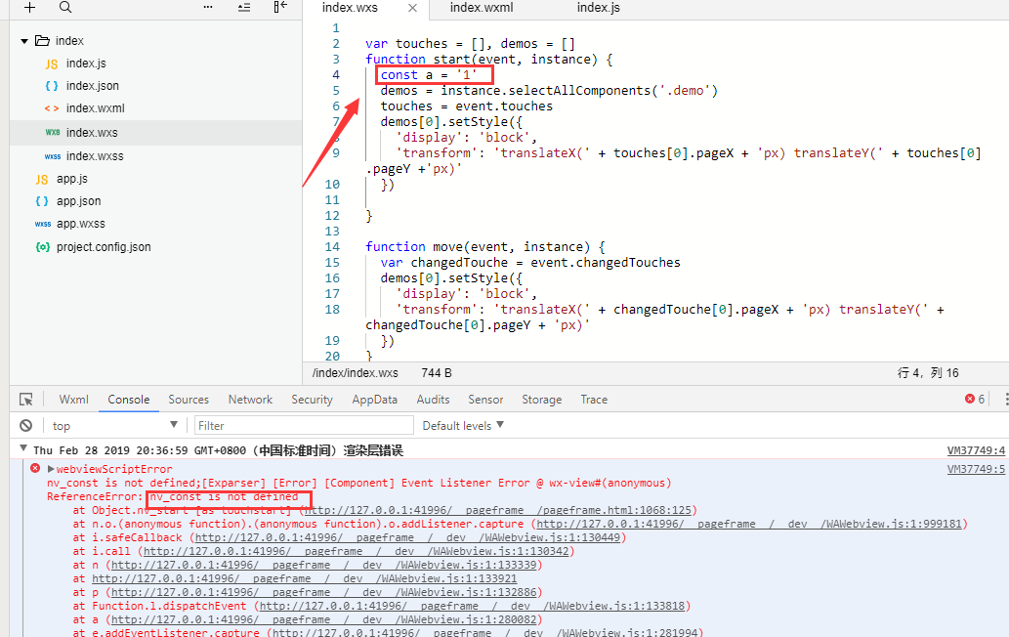The image size is (1009, 637).
Task: Open the Default levels dropdown
Action: pyautogui.click(x=463, y=425)
